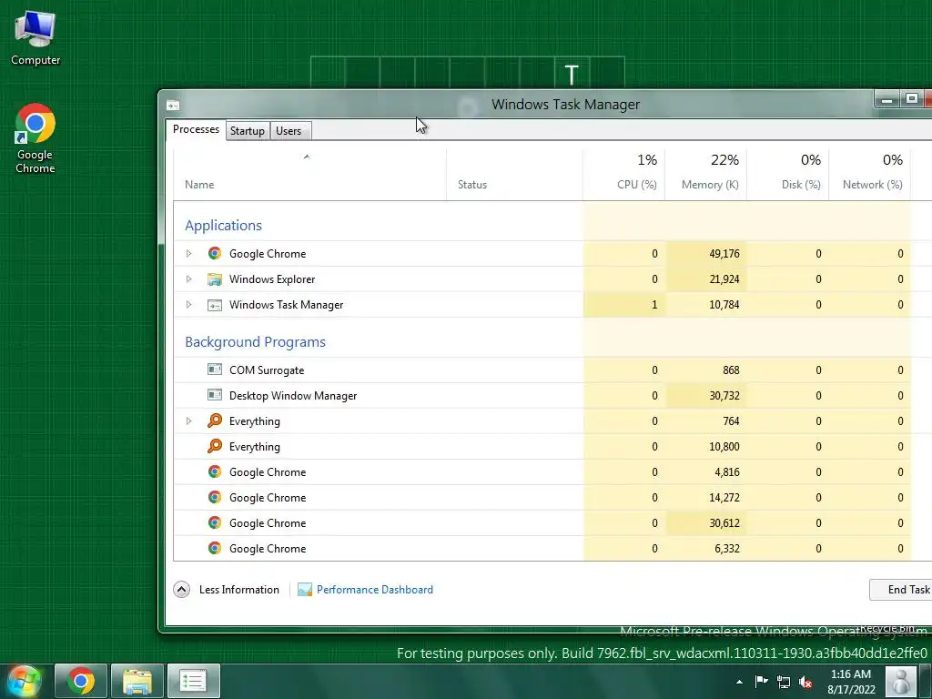Click the Less Information label
The width and height of the screenshot is (932, 699).
click(239, 590)
